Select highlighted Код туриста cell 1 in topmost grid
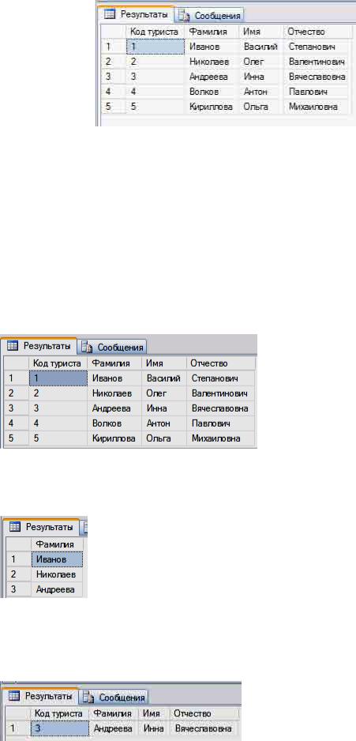This screenshot has height=741, width=356. [x=156, y=47]
